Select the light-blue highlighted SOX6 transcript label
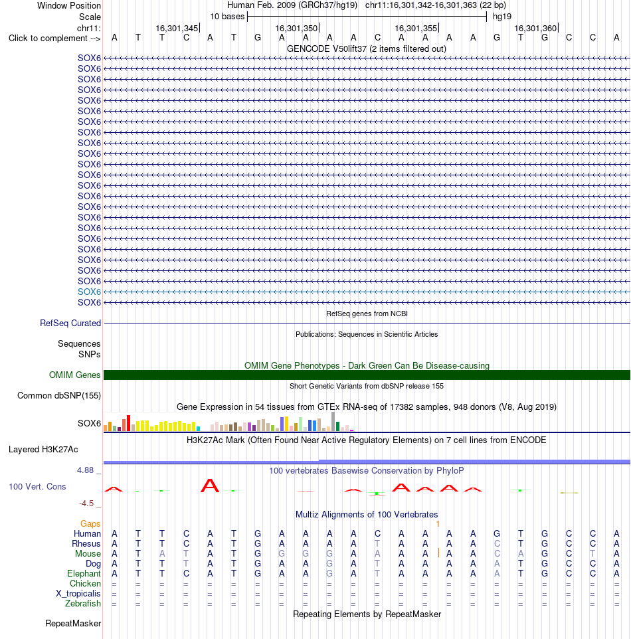Screen dimensions: 631x639 [x=89, y=292]
